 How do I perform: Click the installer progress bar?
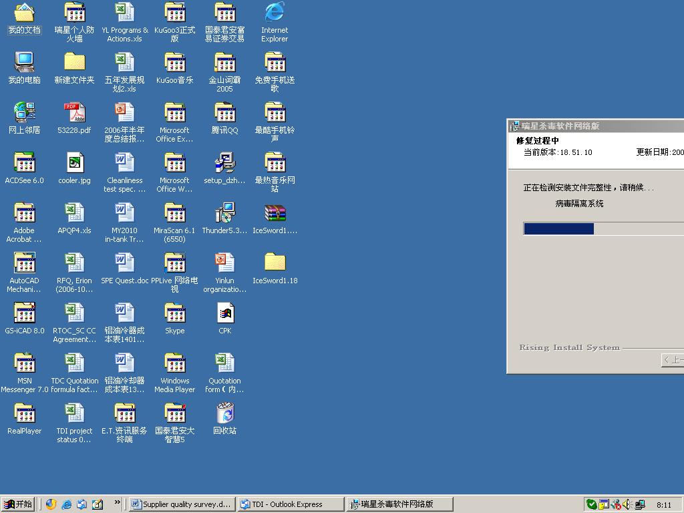(603, 228)
